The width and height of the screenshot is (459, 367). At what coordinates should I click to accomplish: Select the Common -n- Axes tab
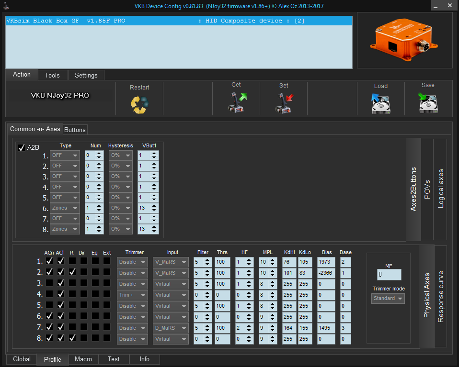pos(35,129)
